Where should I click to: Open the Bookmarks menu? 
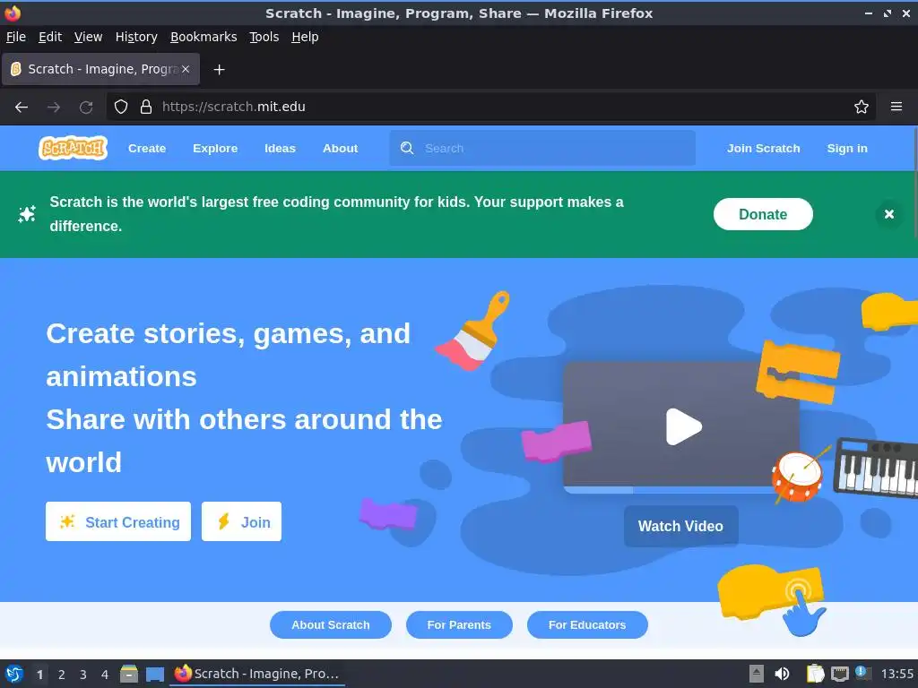[x=204, y=37]
